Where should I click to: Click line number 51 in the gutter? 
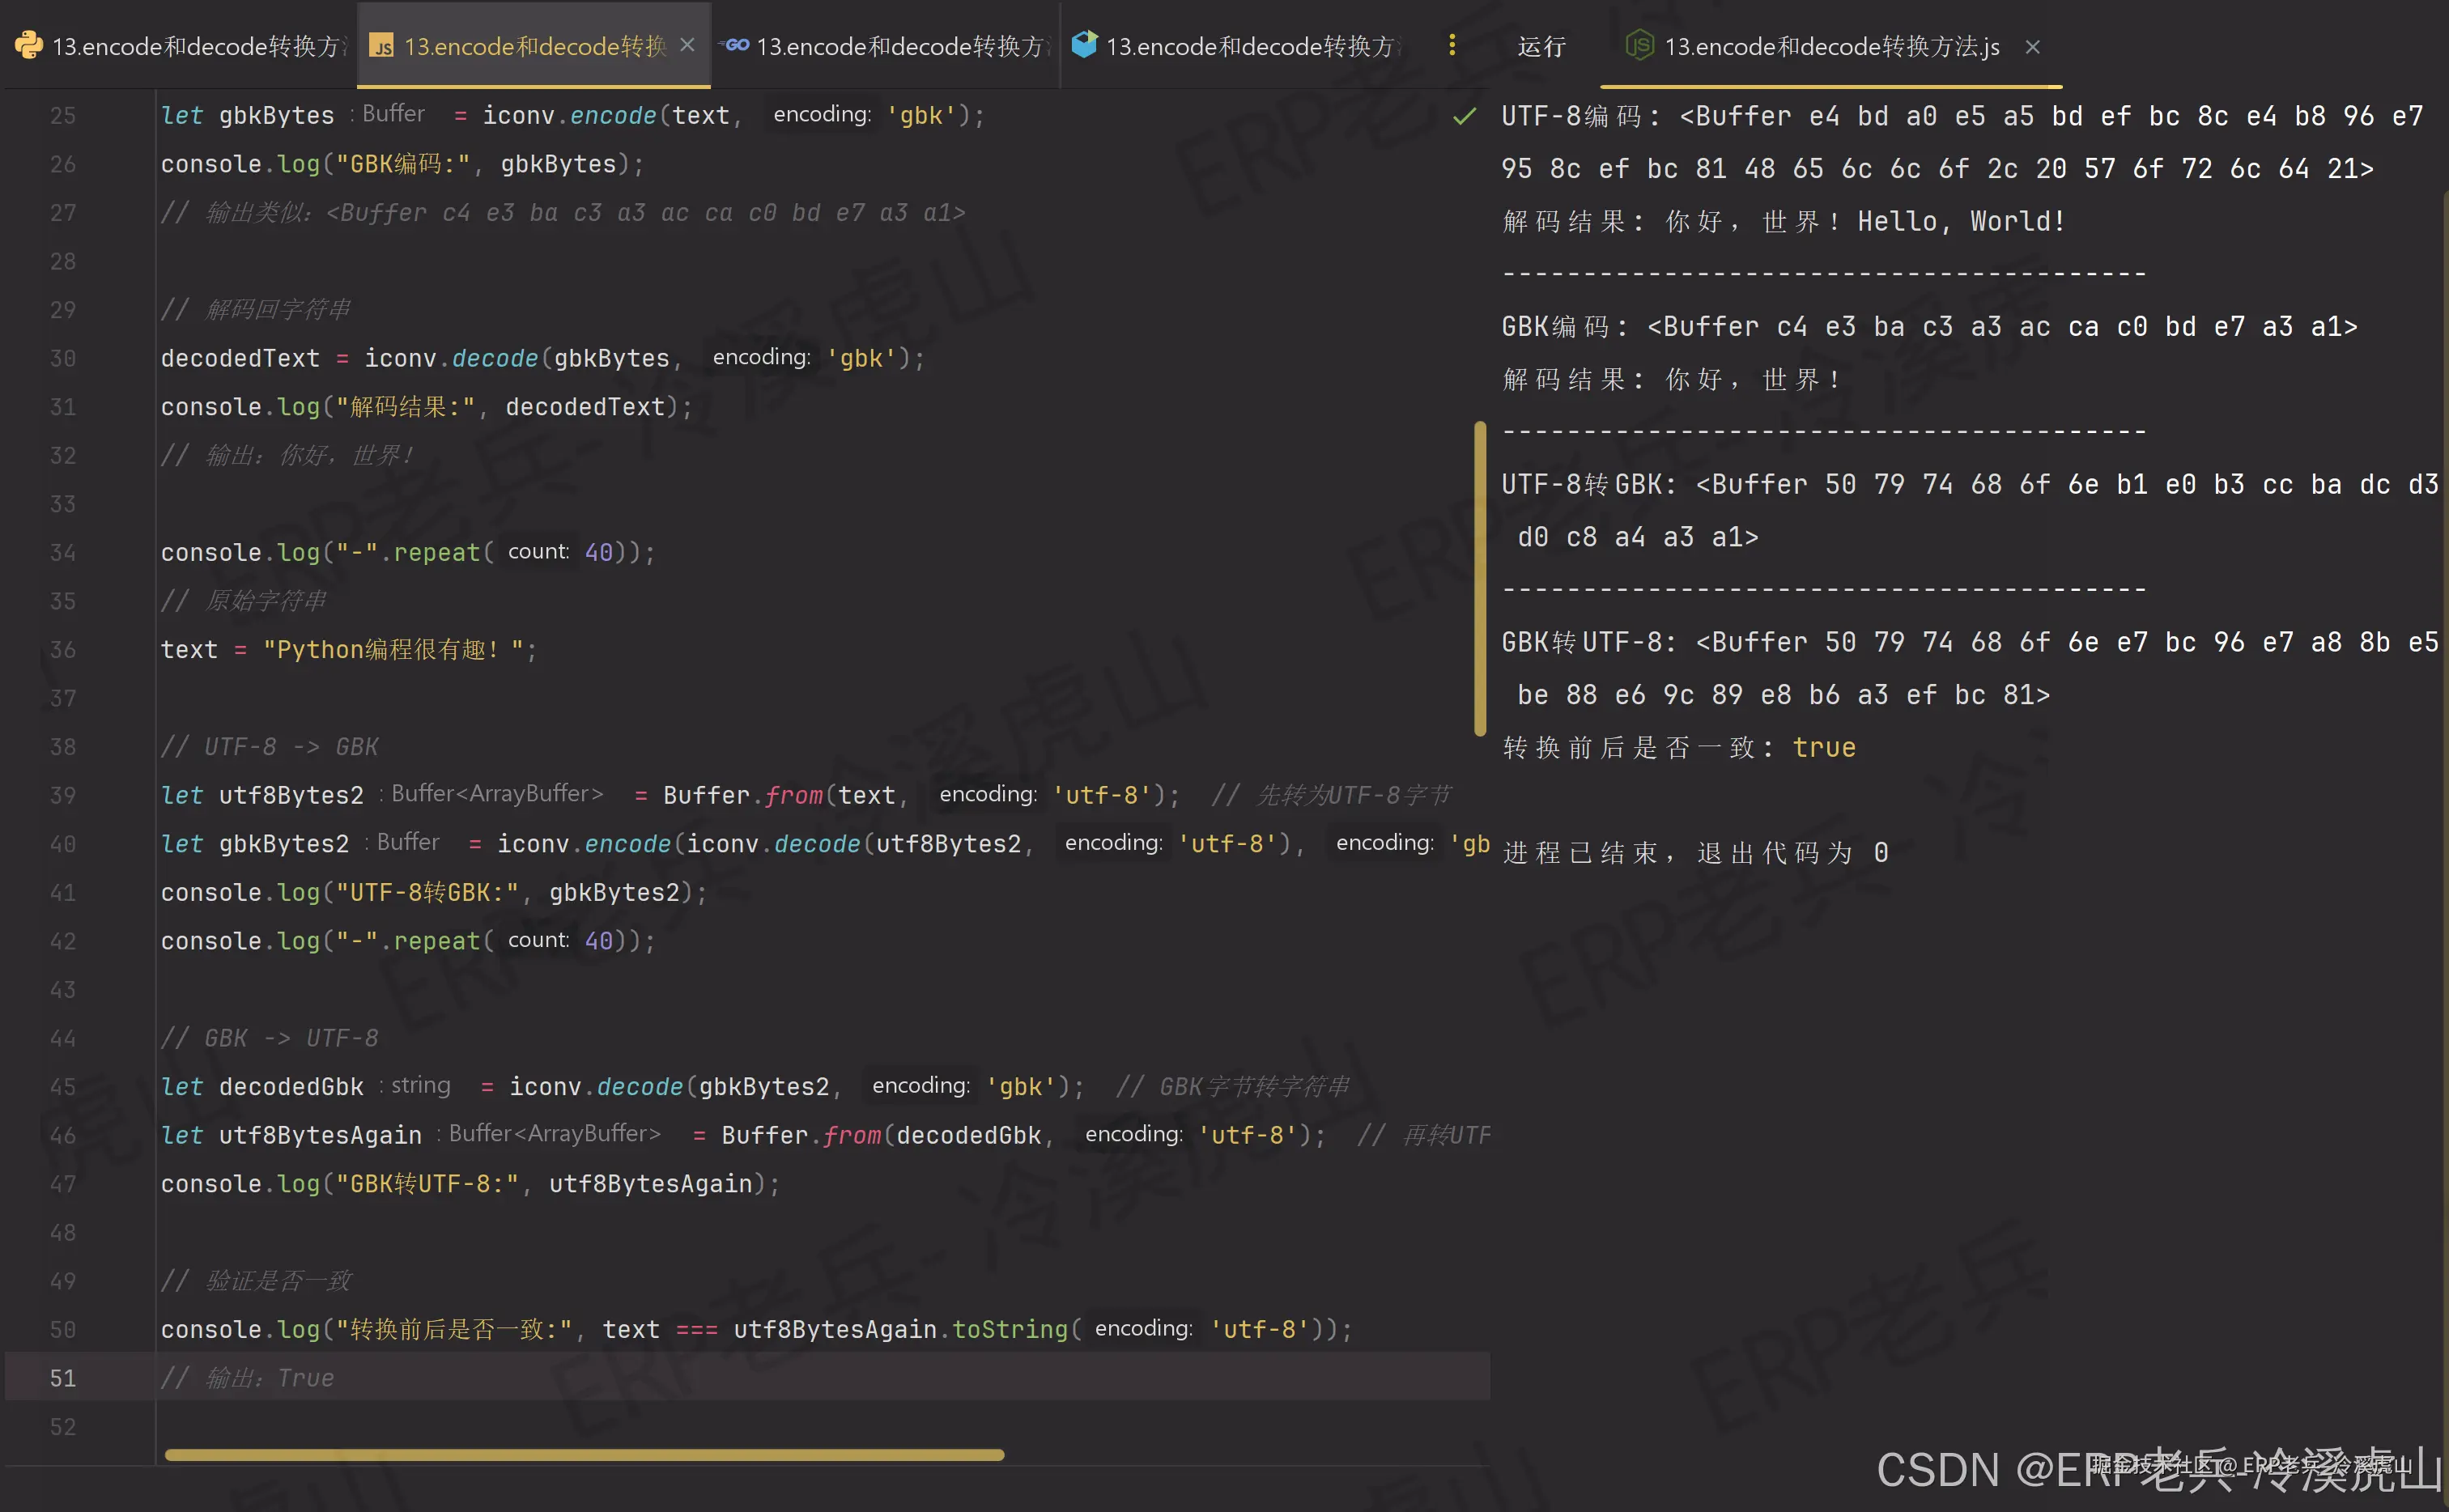(x=62, y=1377)
